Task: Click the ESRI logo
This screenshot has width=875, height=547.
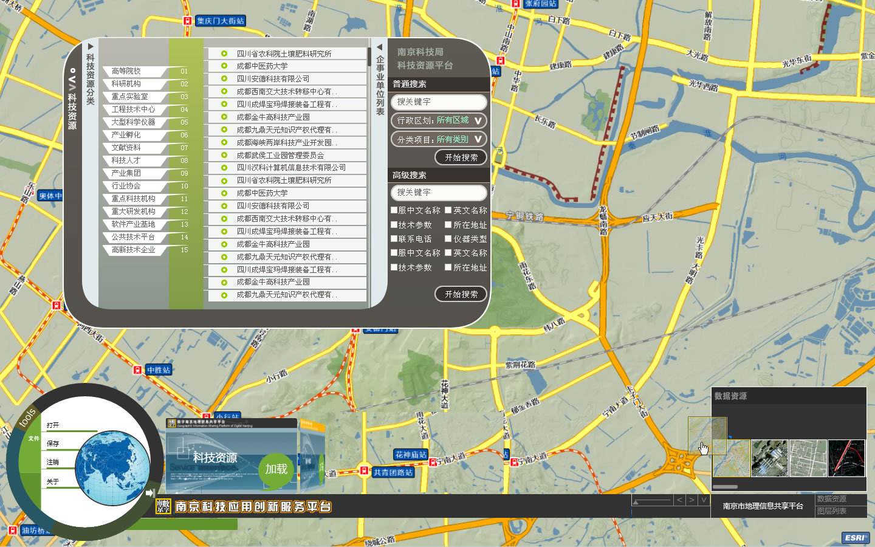Action: 855,538
